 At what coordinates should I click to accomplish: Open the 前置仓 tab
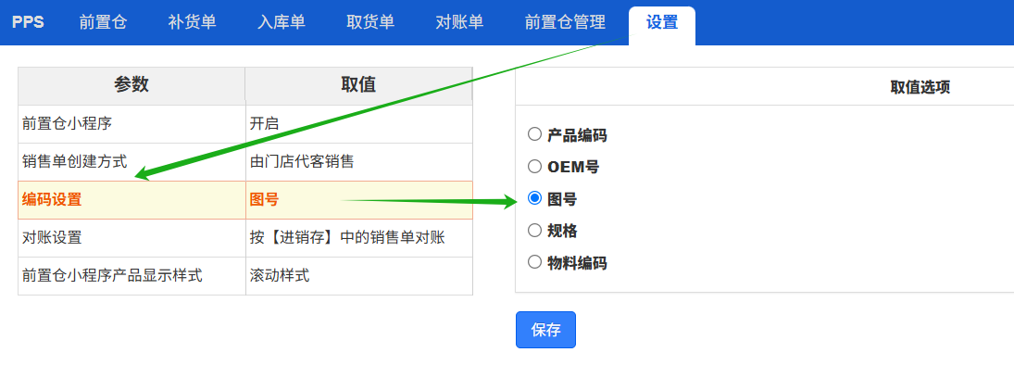pyautogui.click(x=104, y=22)
